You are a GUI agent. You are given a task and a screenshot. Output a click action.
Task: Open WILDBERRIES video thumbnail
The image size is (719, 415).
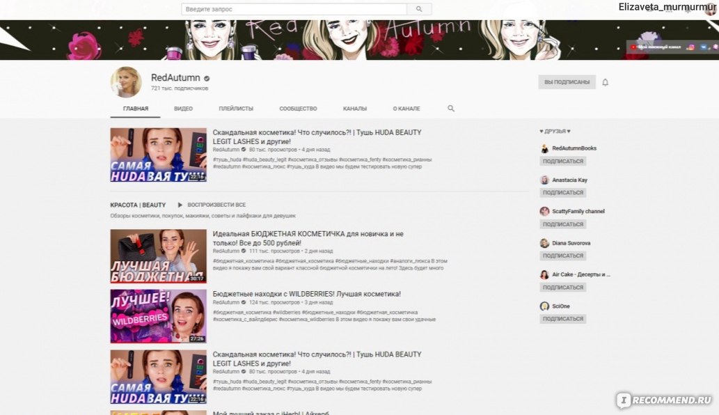tap(158, 316)
